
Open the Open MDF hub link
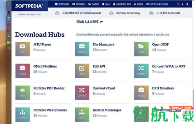[x=160, y=44]
